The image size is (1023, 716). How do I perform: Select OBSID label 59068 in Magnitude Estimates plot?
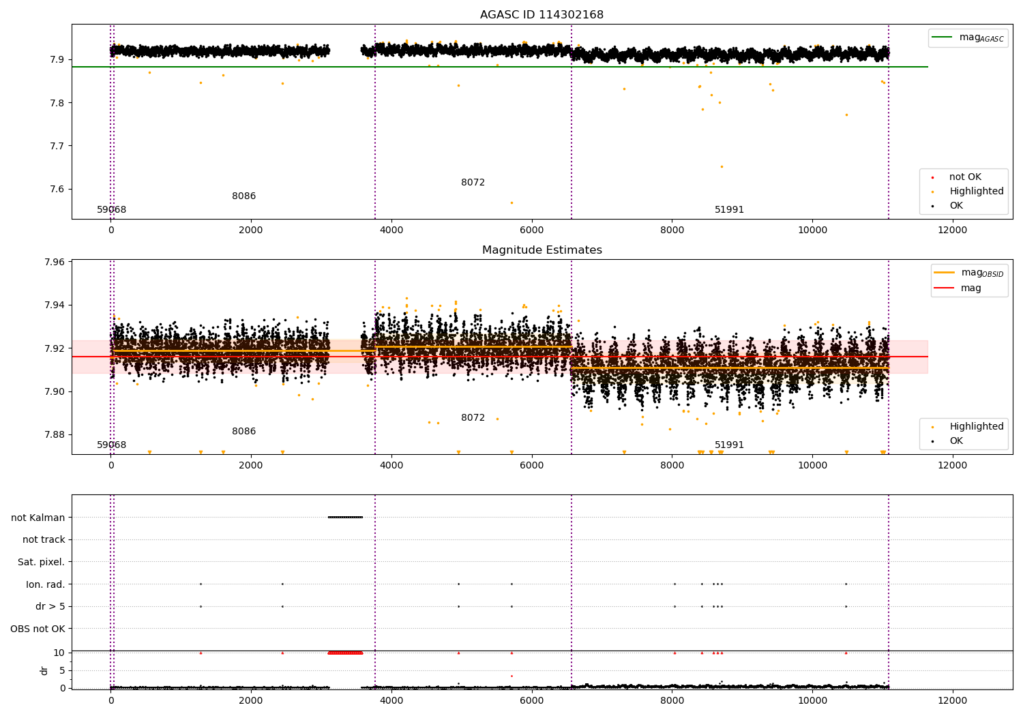[x=112, y=445]
